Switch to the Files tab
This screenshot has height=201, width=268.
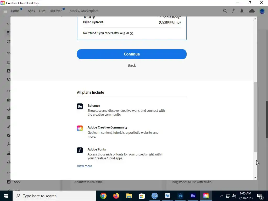(x=42, y=11)
